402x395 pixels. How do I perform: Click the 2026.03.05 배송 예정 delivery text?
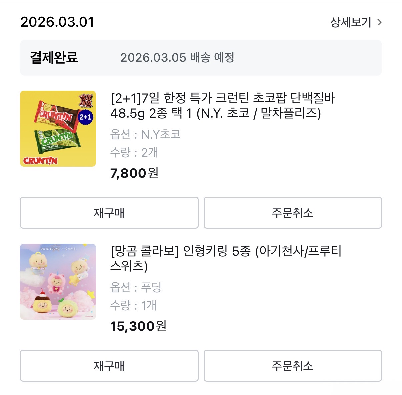click(x=177, y=57)
